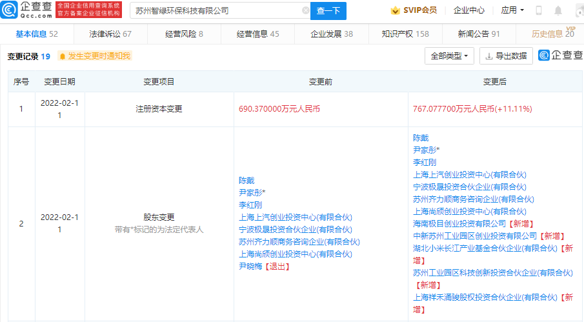Click the 全国企业信用查询系统 red banner
This screenshot has width=584, height=322.
coord(88,10)
